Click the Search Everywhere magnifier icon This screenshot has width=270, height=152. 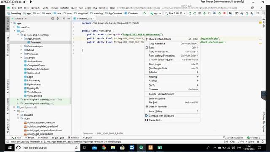258,13
